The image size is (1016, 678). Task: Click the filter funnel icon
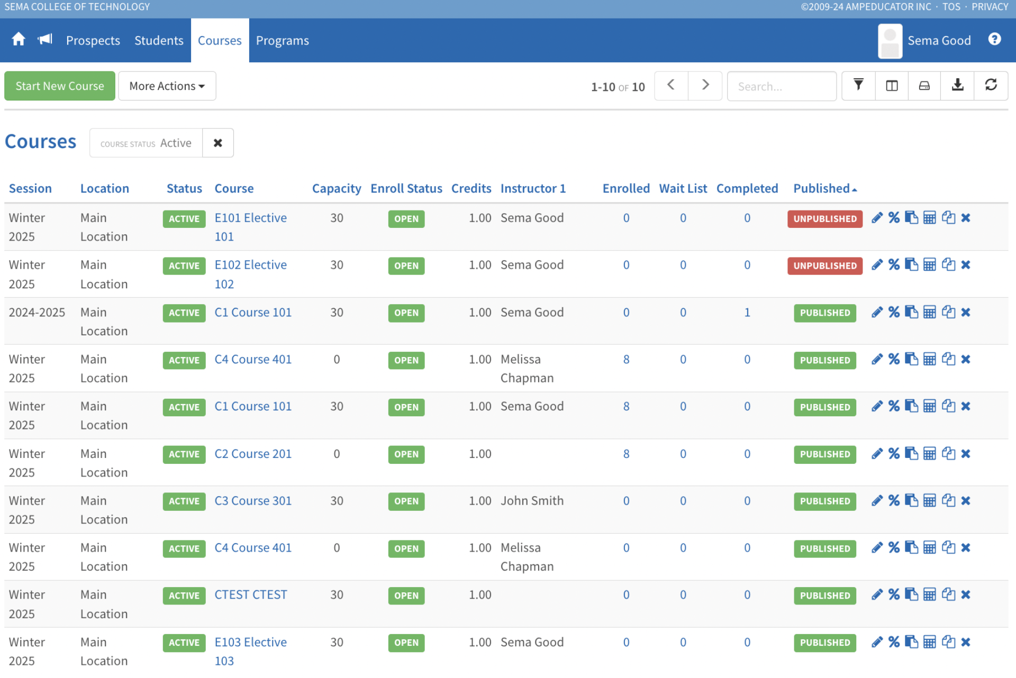tap(858, 85)
